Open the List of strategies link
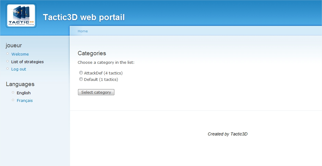Viewport: 322px width, 166px height. click(27, 62)
